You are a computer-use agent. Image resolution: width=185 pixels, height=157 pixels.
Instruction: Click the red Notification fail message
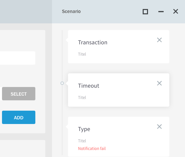(x=92, y=149)
